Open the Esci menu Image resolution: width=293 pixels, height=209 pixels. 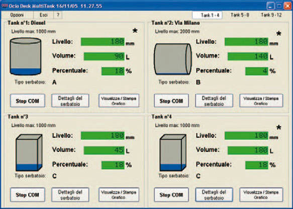(44, 15)
